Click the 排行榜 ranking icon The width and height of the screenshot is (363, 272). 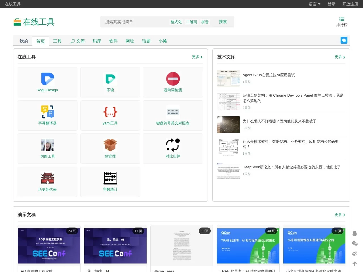pyautogui.click(x=342, y=22)
